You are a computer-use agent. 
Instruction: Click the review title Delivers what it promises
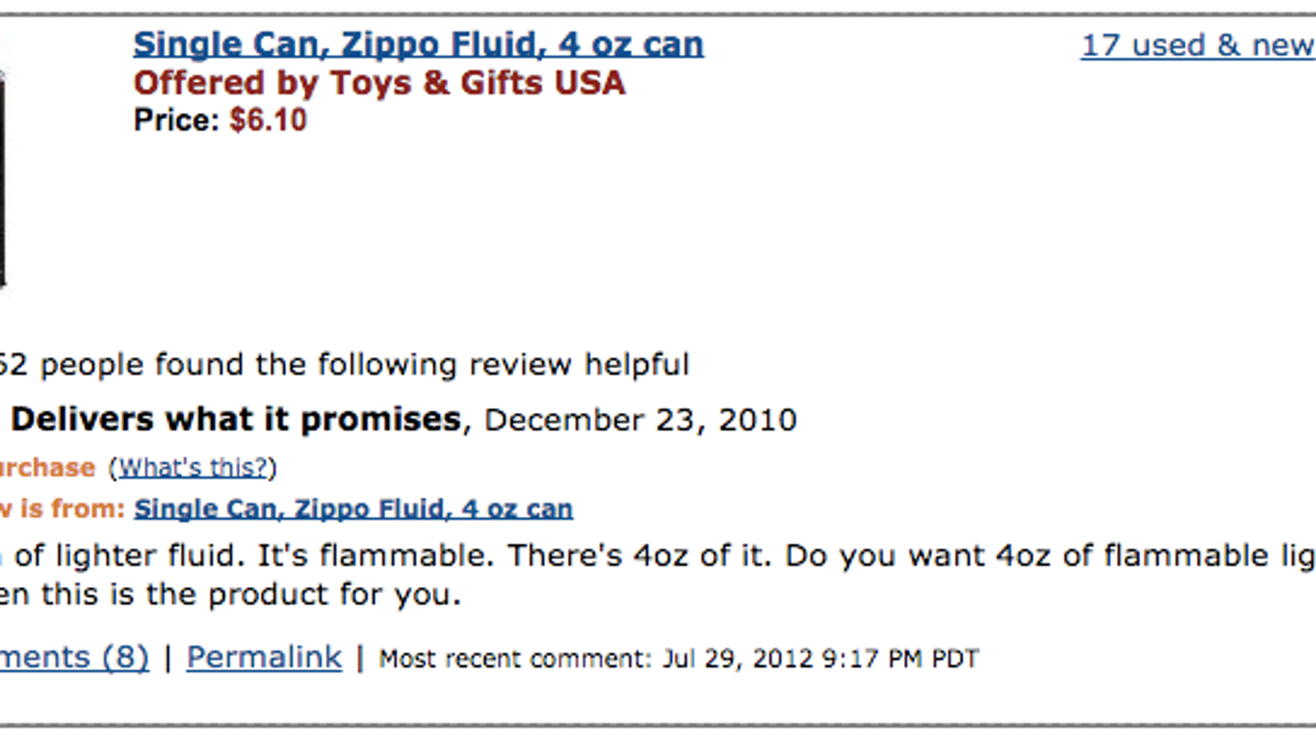pos(235,419)
